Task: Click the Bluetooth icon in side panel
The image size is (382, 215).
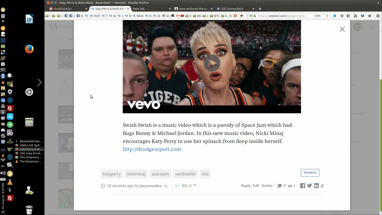Action: pyautogui.click(x=10, y=190)
